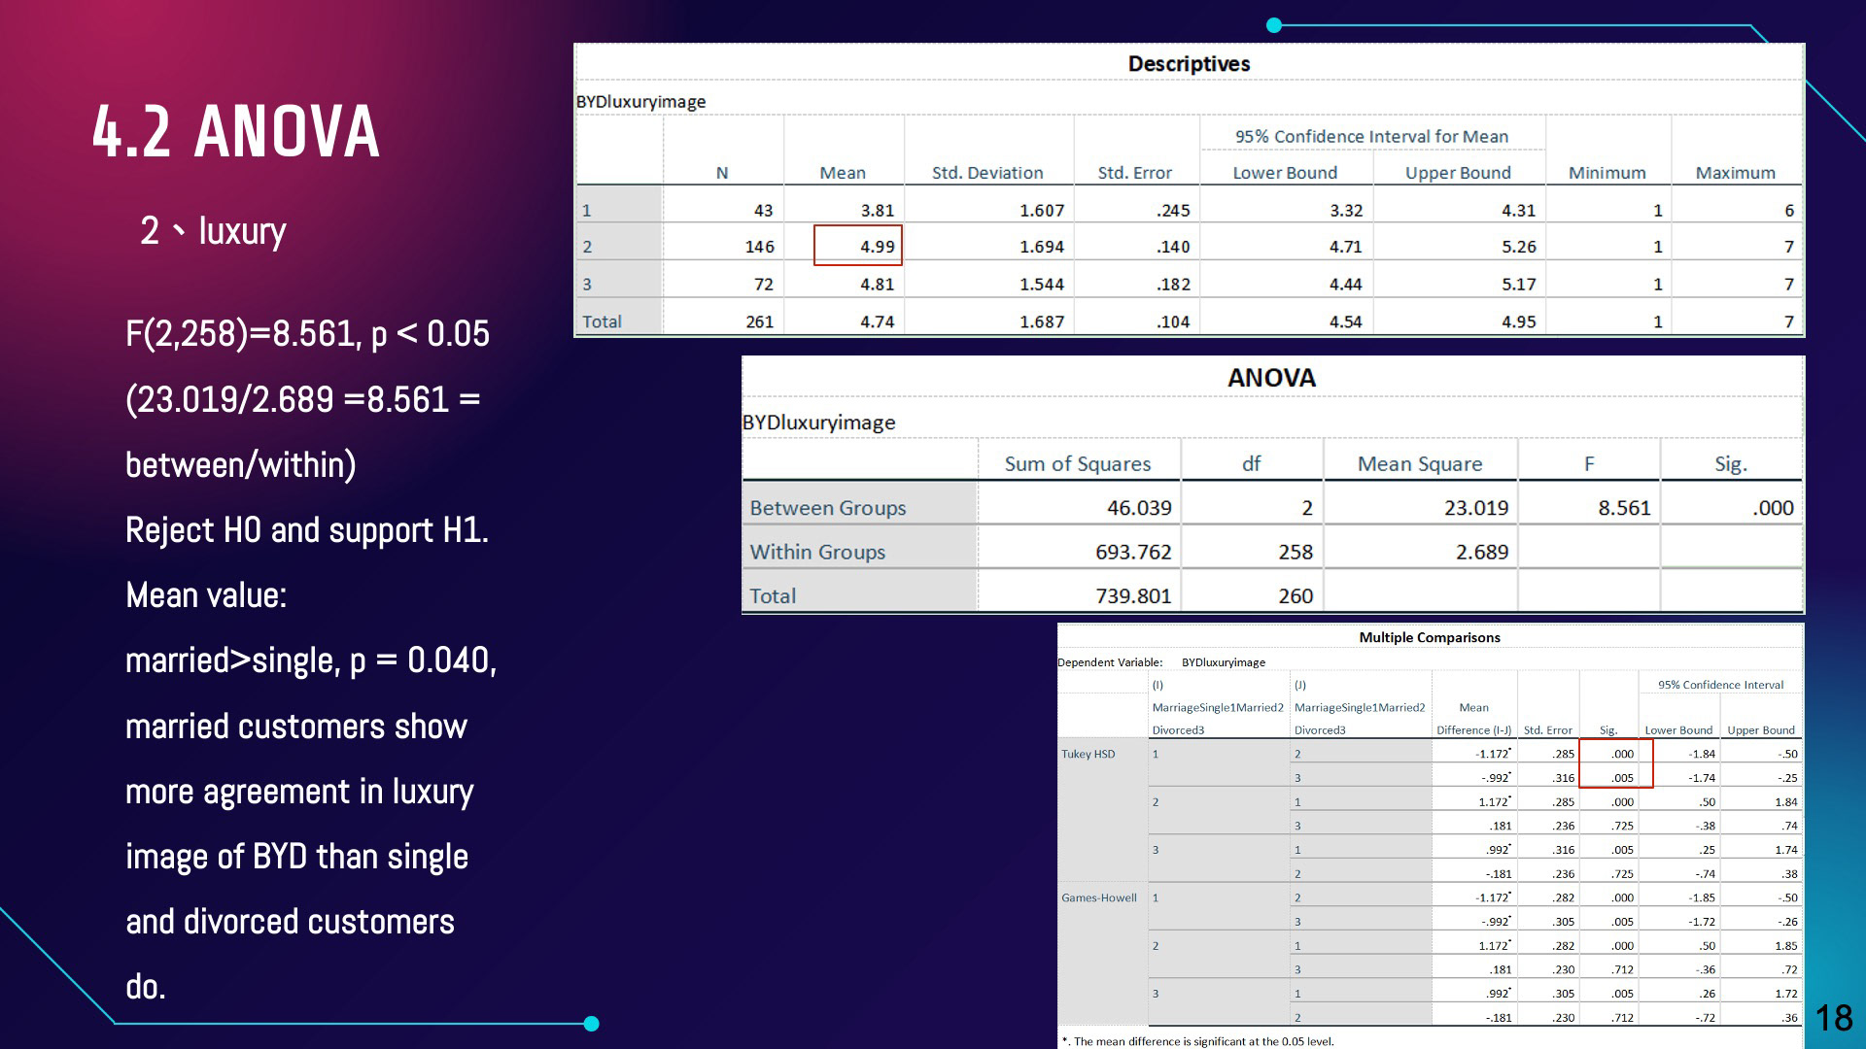Click slide number 18
1866x1049 pixels.
(x=1833, y=1018)
